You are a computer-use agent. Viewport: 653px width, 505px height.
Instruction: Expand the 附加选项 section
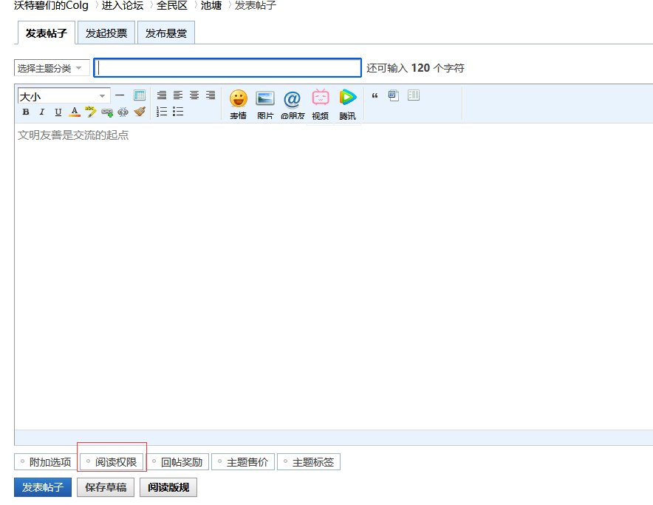pos(46,462)
